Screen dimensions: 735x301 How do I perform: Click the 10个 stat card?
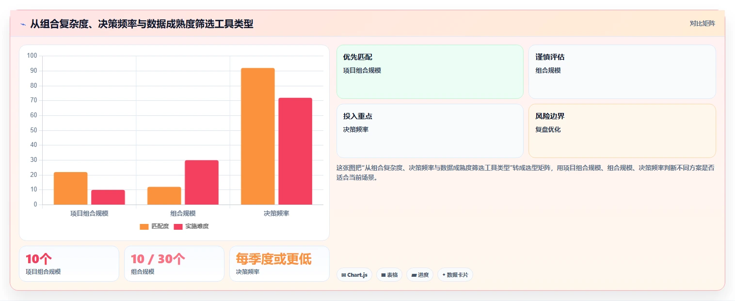click(x=69, y=264)
